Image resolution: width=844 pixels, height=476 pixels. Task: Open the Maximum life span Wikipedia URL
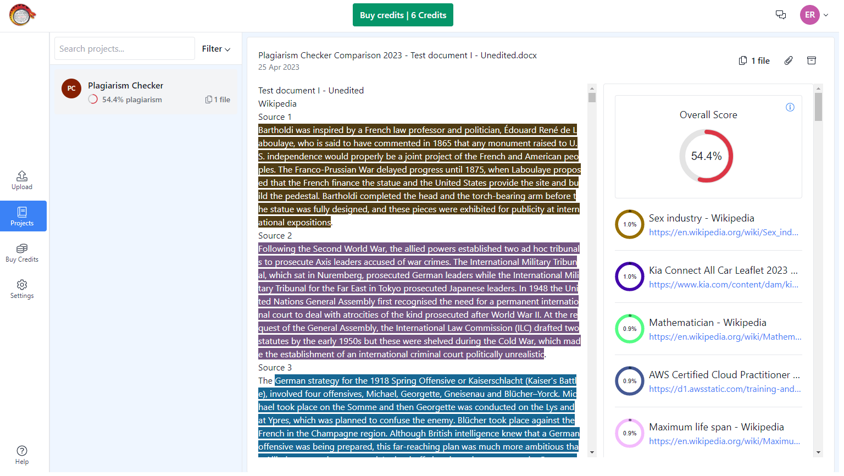pyautogui.click(x=724, y=441)
